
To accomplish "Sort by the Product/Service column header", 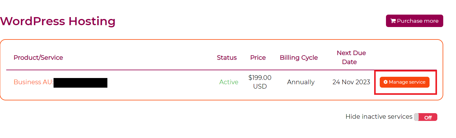I will [x=38, y=57].
